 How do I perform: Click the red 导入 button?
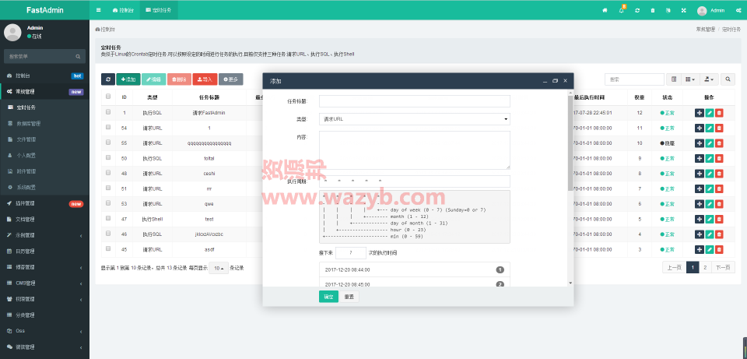coord(205,79)
